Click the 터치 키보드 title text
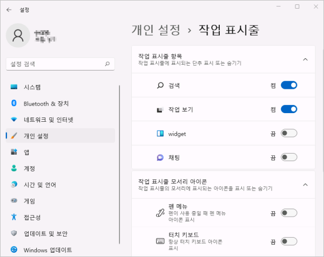The width and height of the screenshot is (324, 257). [x=184, y=234]
